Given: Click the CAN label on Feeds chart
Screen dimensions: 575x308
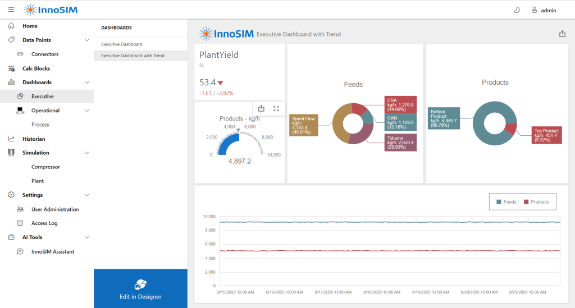Looking at the screenshot, I should [400, 122].
